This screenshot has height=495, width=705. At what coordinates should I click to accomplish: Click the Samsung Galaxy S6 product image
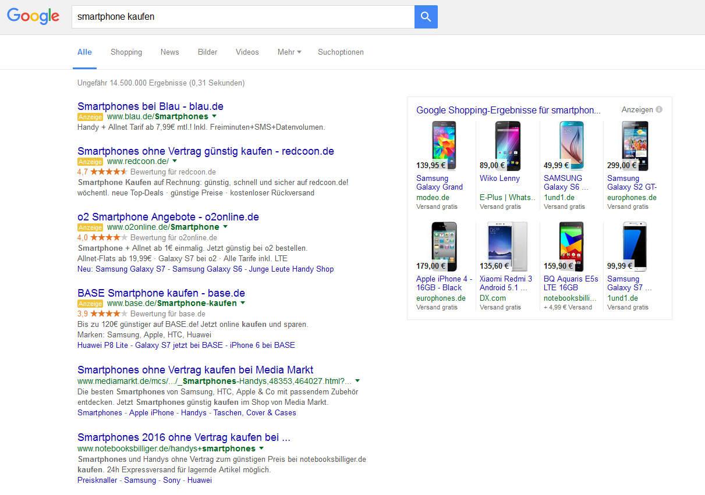coord(572,145)
